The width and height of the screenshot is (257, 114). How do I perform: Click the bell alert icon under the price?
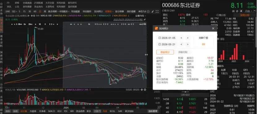coord(241,11)
